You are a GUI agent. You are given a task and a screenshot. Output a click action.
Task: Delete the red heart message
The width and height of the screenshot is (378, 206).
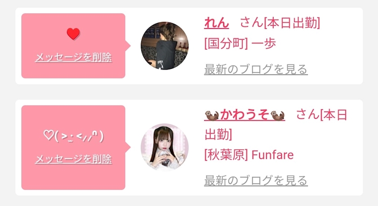[x=73, y=57]
